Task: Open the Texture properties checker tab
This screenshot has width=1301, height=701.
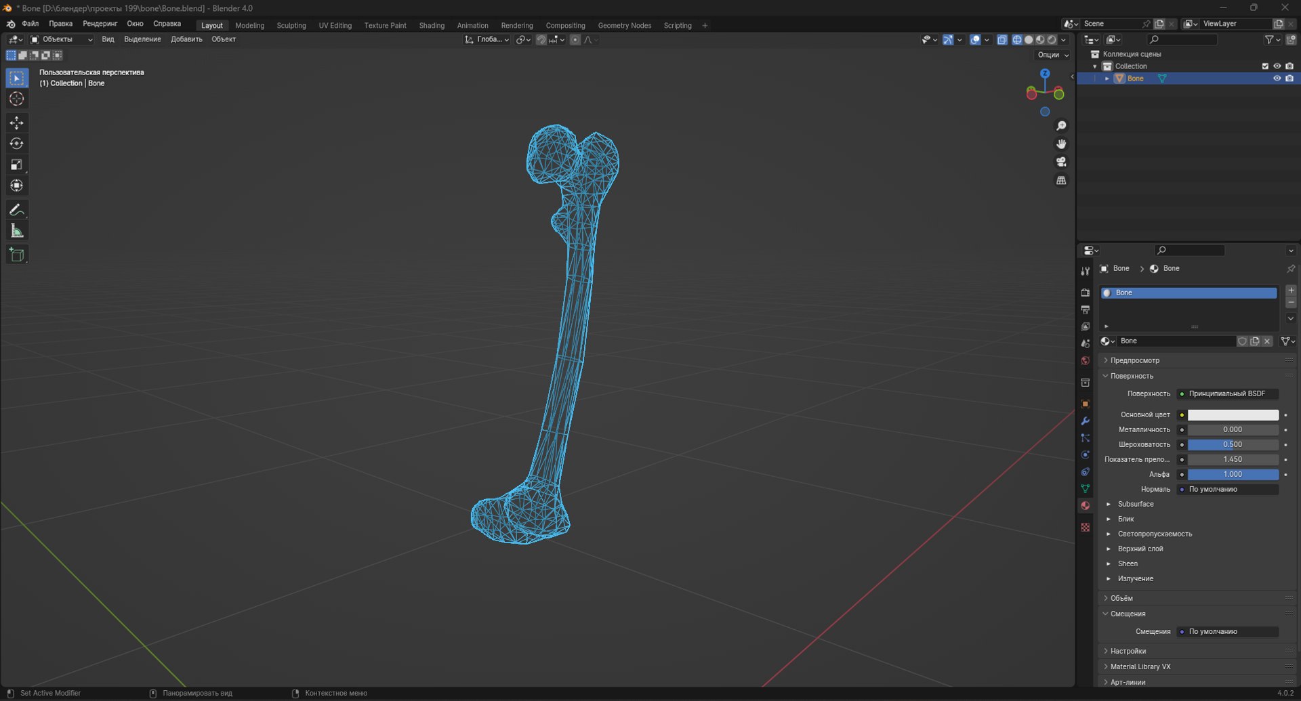Action: pos(1085,527)
